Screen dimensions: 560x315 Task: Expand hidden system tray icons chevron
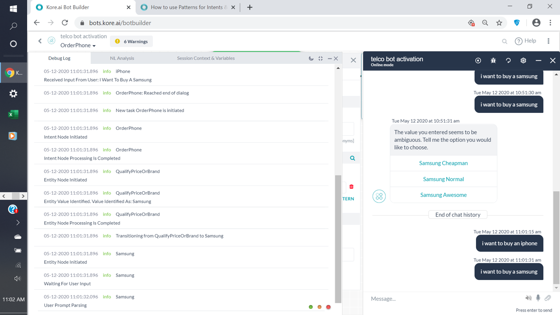coord(18,223)
